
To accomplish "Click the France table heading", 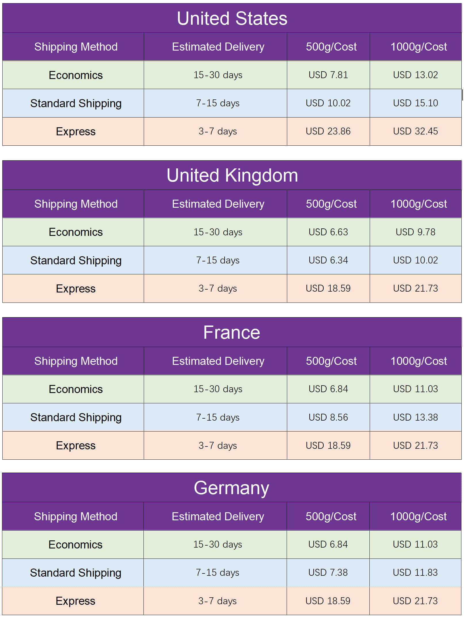I will coord(232,332).
